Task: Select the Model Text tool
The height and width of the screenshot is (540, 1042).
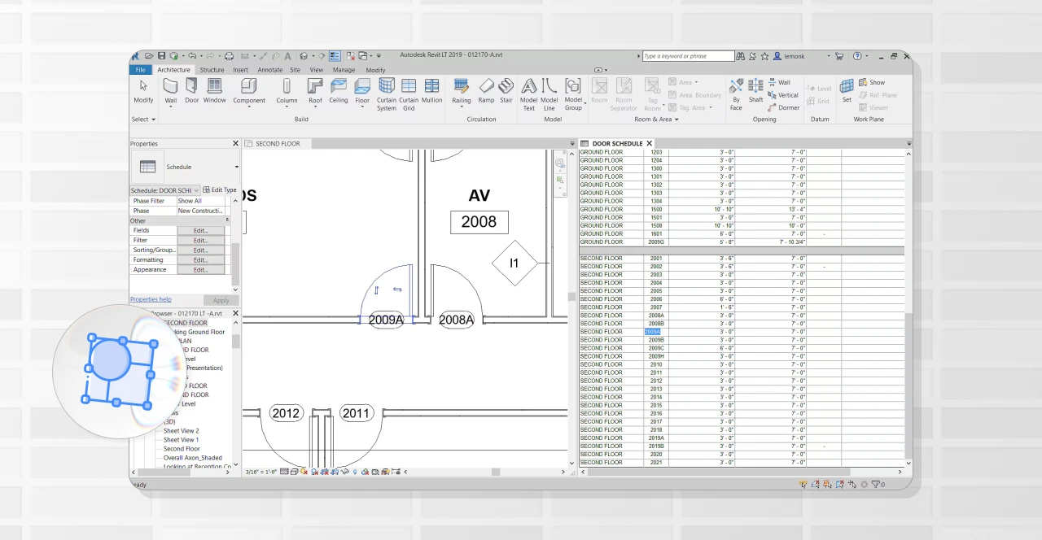Action: point(529,94)
